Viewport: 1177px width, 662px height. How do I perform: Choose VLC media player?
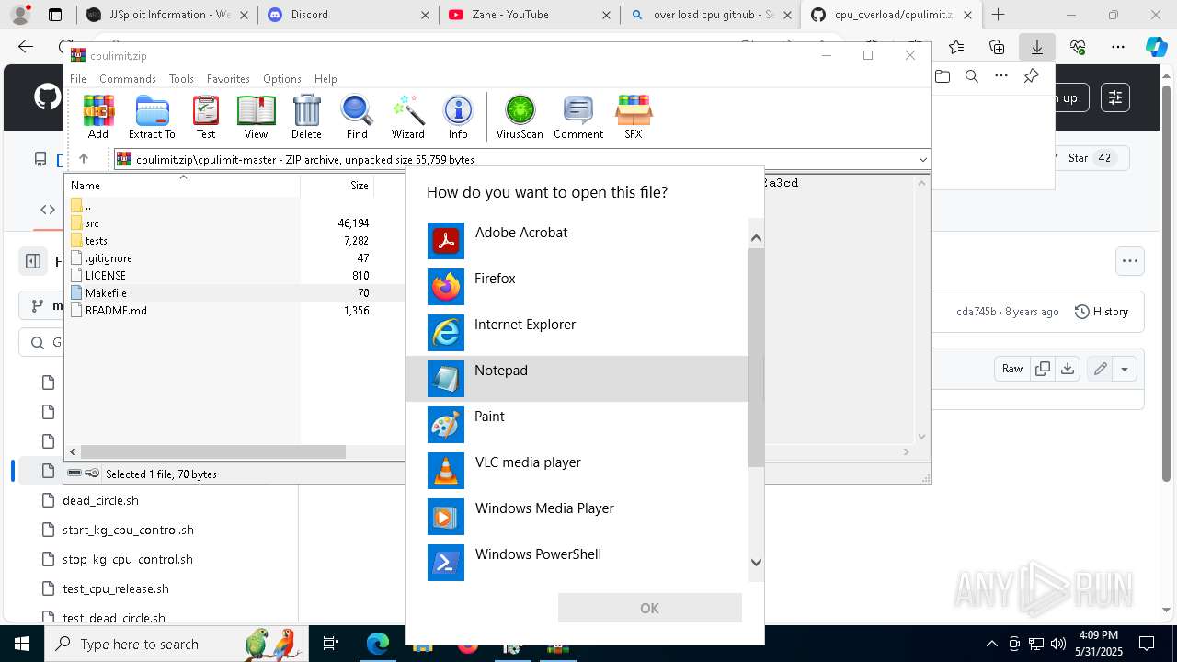(577, 471)
